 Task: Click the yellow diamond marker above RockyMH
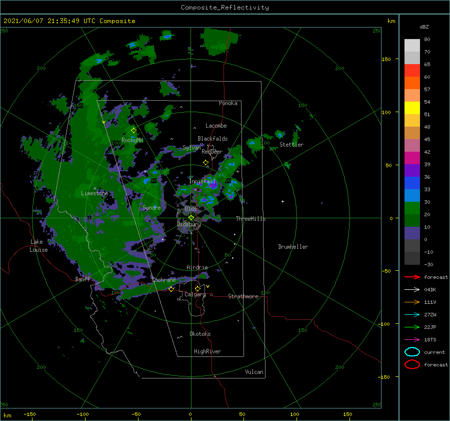tap(133, 130)
